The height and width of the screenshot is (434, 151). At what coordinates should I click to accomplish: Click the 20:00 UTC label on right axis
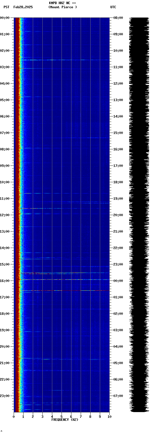point(118,215)
